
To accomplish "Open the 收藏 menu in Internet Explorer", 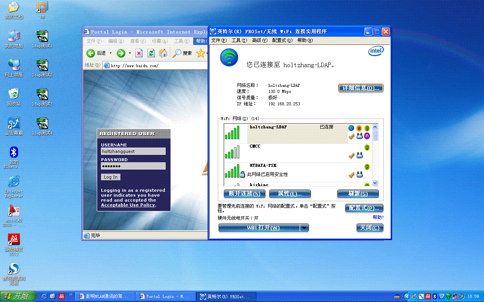I will click(160, 41).
